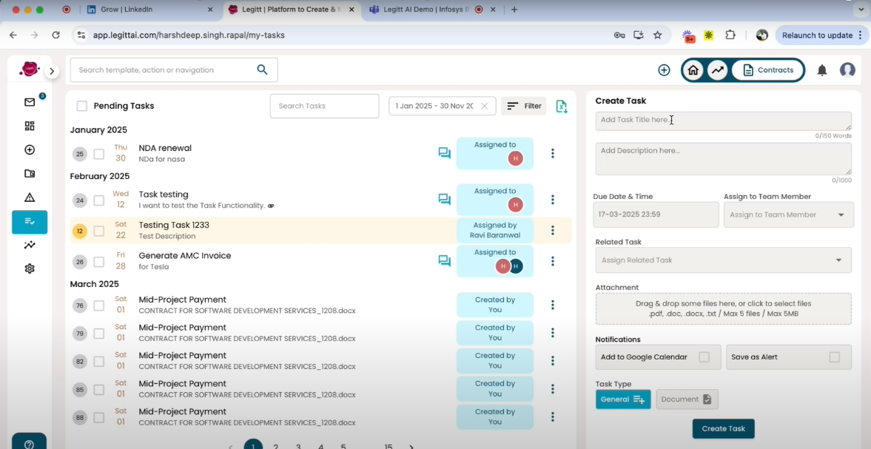Click the search magnifier icon

(x=262, y=70)
